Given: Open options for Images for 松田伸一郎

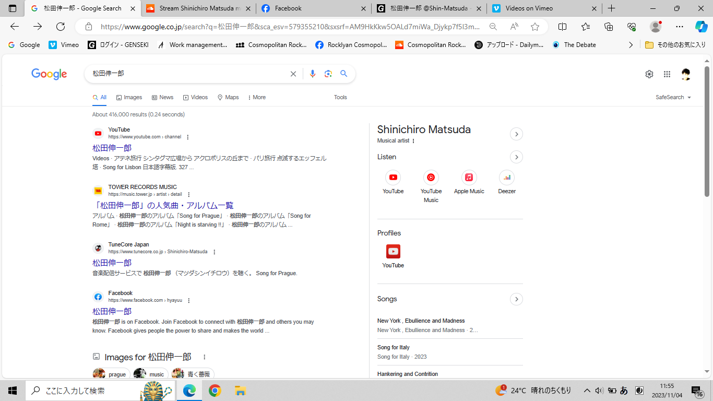Looking at the screenshot, I should tap(205, 357).
